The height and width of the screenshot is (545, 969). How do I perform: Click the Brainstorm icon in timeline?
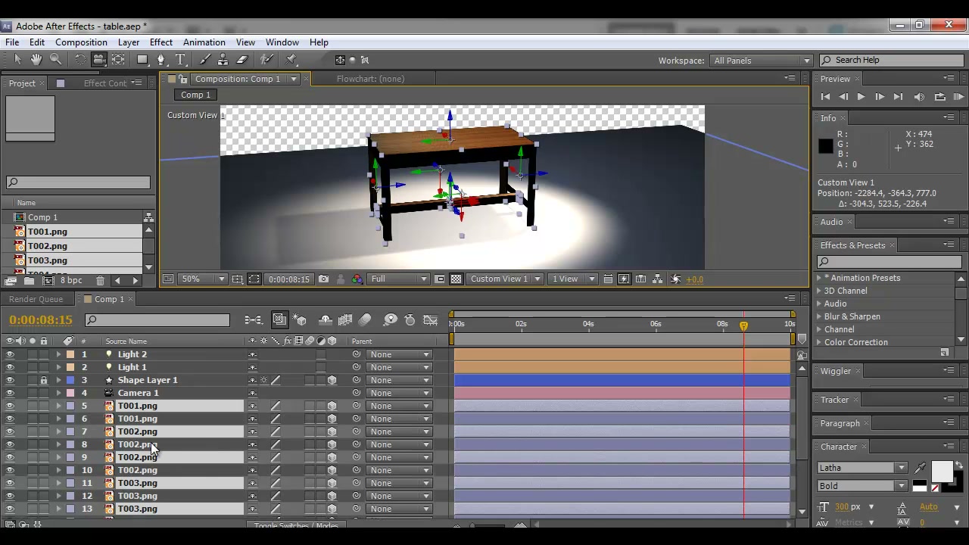coord(391,320)
